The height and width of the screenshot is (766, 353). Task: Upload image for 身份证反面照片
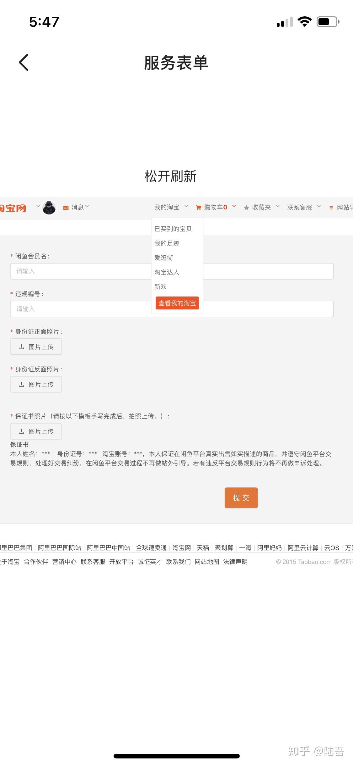pyautogui.click(x=36, y=384)
